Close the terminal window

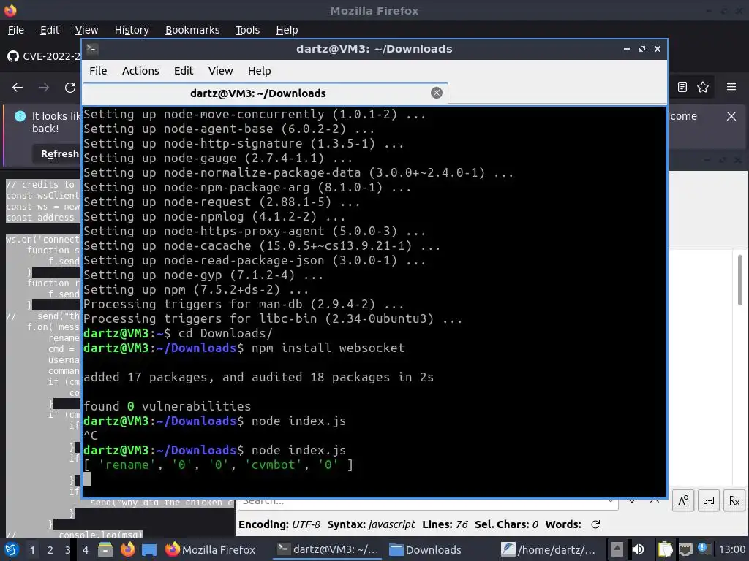click(x=658, y=49)
